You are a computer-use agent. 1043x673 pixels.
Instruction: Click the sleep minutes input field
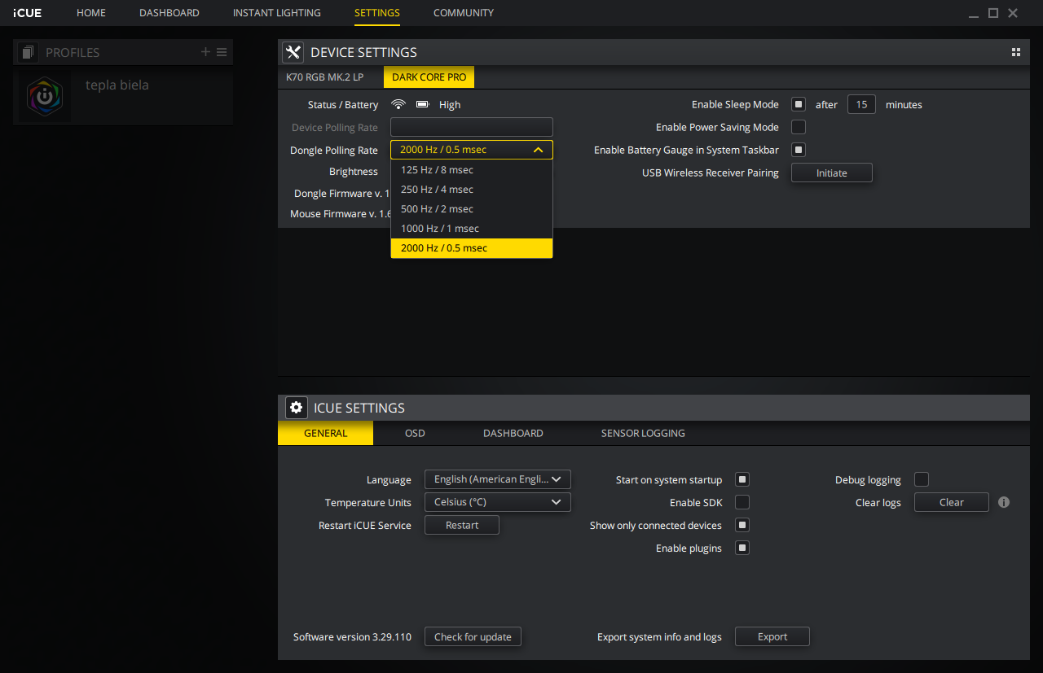point(862,104)
